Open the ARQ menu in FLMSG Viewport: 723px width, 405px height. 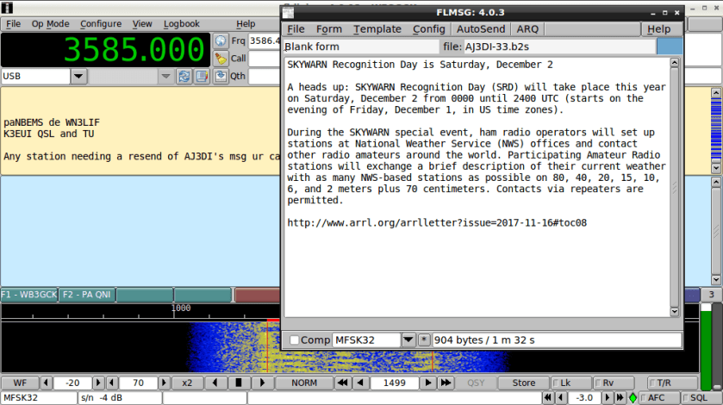pyautogui.click(x=527, y=29)
